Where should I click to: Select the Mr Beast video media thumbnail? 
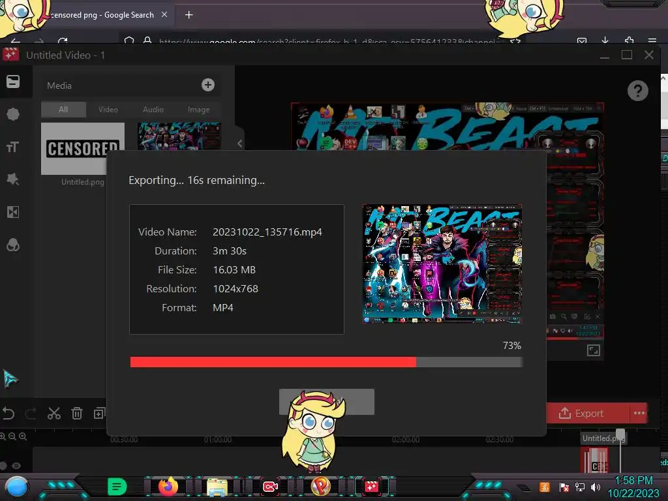click(179, 136)
